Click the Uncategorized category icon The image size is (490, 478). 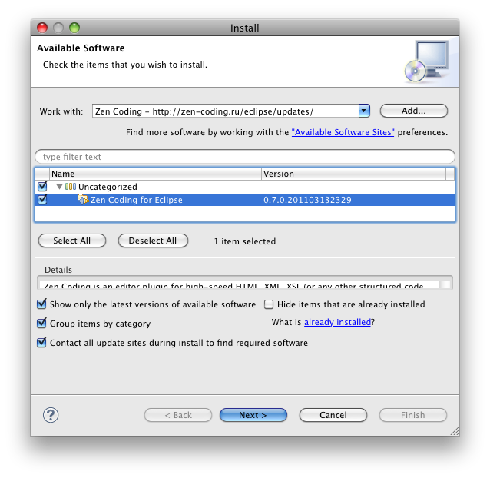(71, 186)
